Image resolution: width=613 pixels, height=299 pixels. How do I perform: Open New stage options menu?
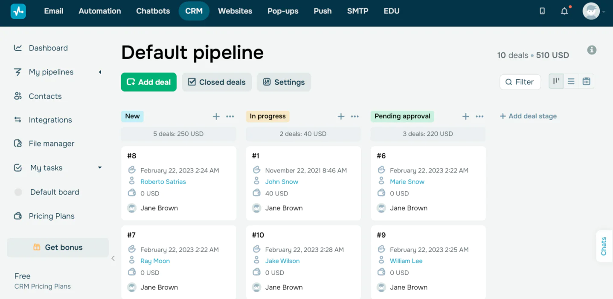[230, 116]
